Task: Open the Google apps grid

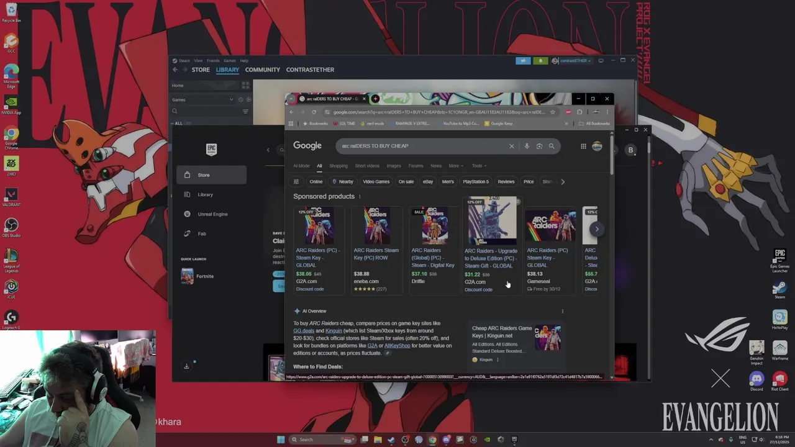Action: [583, 146]
